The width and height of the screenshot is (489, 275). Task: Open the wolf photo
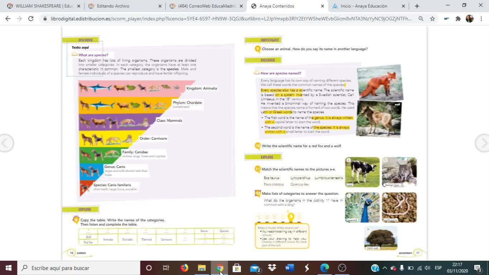pos(379,119)
